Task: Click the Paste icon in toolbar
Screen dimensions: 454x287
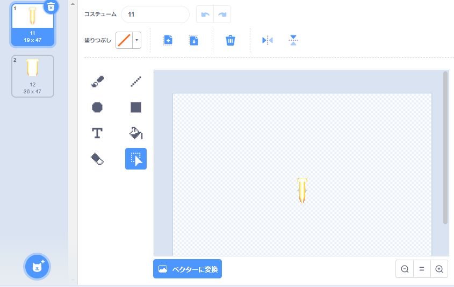Action: tap(194, 40)
